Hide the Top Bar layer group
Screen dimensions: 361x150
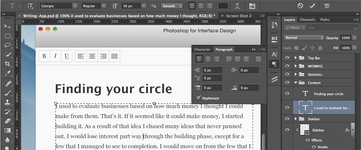(287, 58)
